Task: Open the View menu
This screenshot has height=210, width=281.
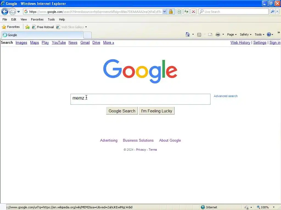Action: click(24, 19)
